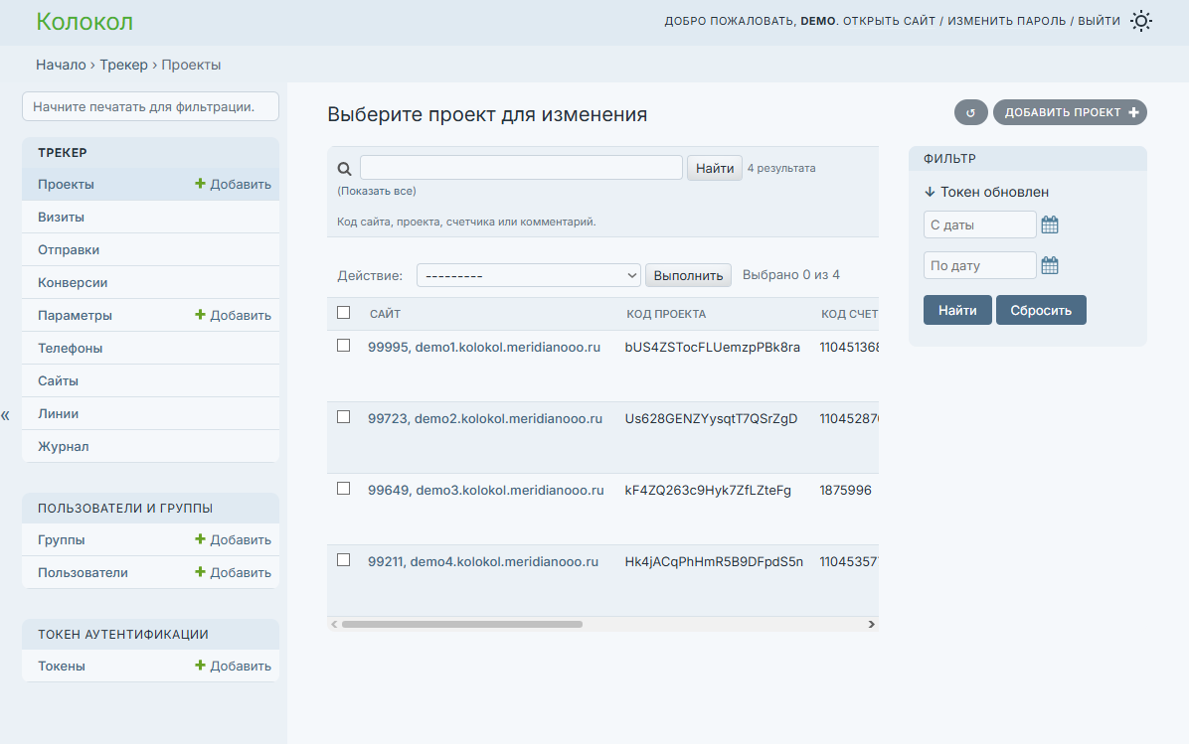Click the table's horizontal scrollbar thumb
Screen dimensions: 1189x744
click(462, 624)
